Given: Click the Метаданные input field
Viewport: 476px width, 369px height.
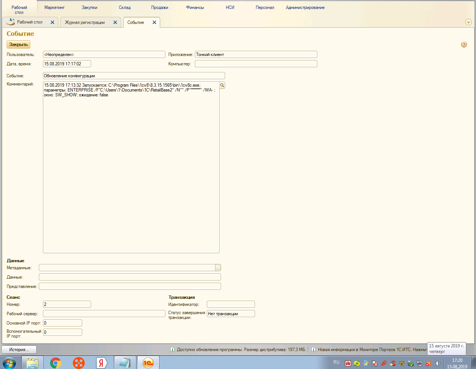Looking at the screenshot, I should 127,268.
